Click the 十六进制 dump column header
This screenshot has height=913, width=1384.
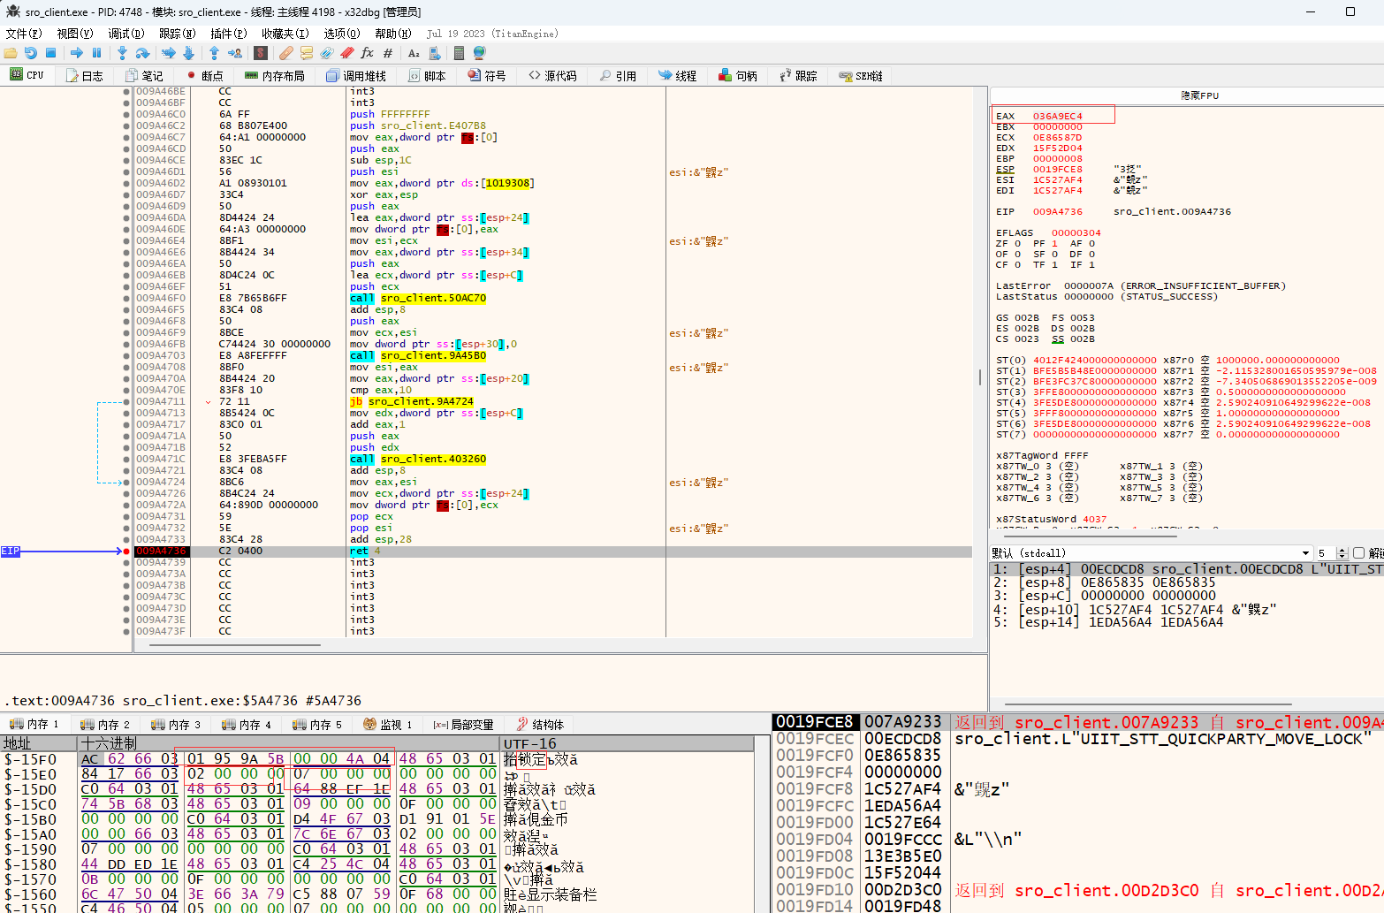[x=289, y=744]
